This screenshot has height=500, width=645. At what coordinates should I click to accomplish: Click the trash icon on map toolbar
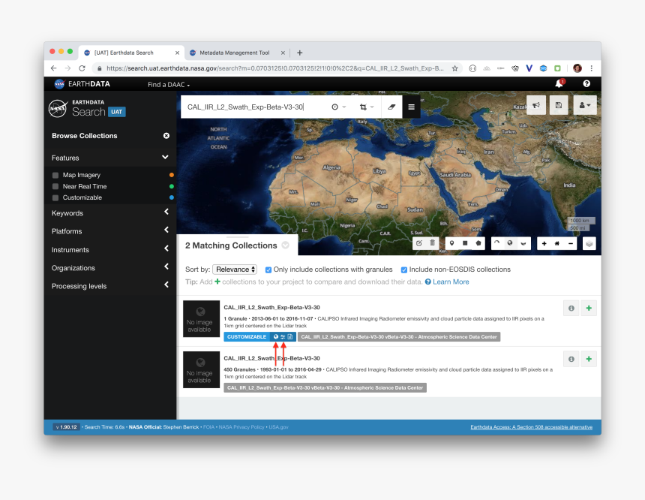click(432, 243)
